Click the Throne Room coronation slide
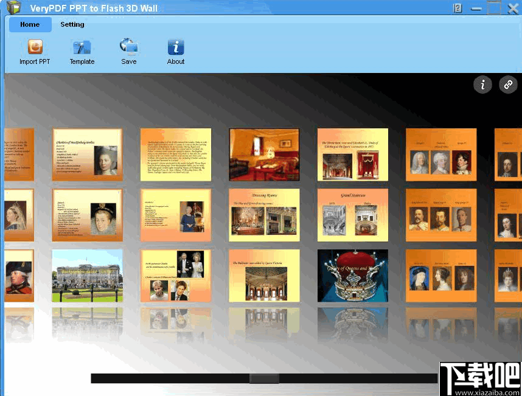 (x=353, y=154)
